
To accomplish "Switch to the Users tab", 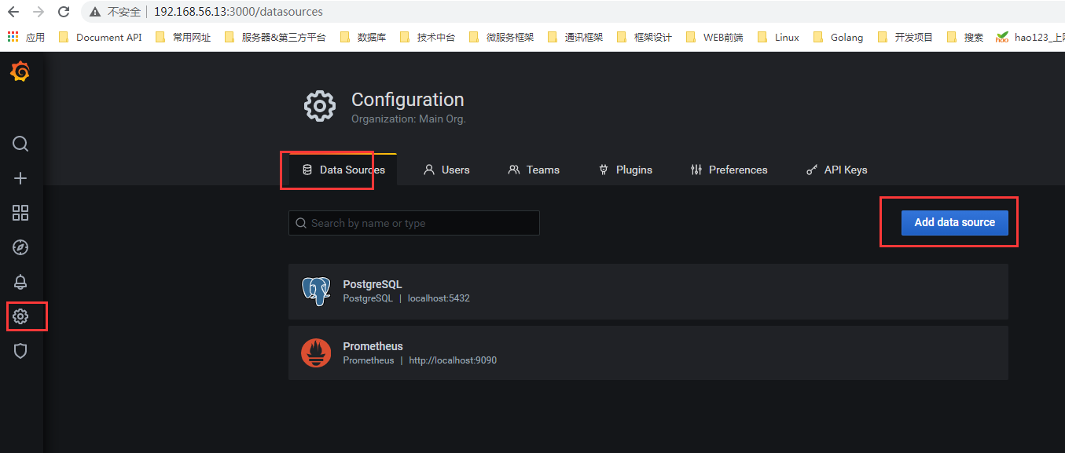I will (x=446, y=170).
